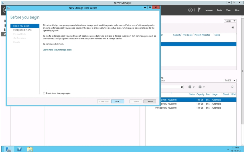This screenshot has width=245, height=154.
Task: Click the wizard title bar icon
Action: click(x=9, y=8)
